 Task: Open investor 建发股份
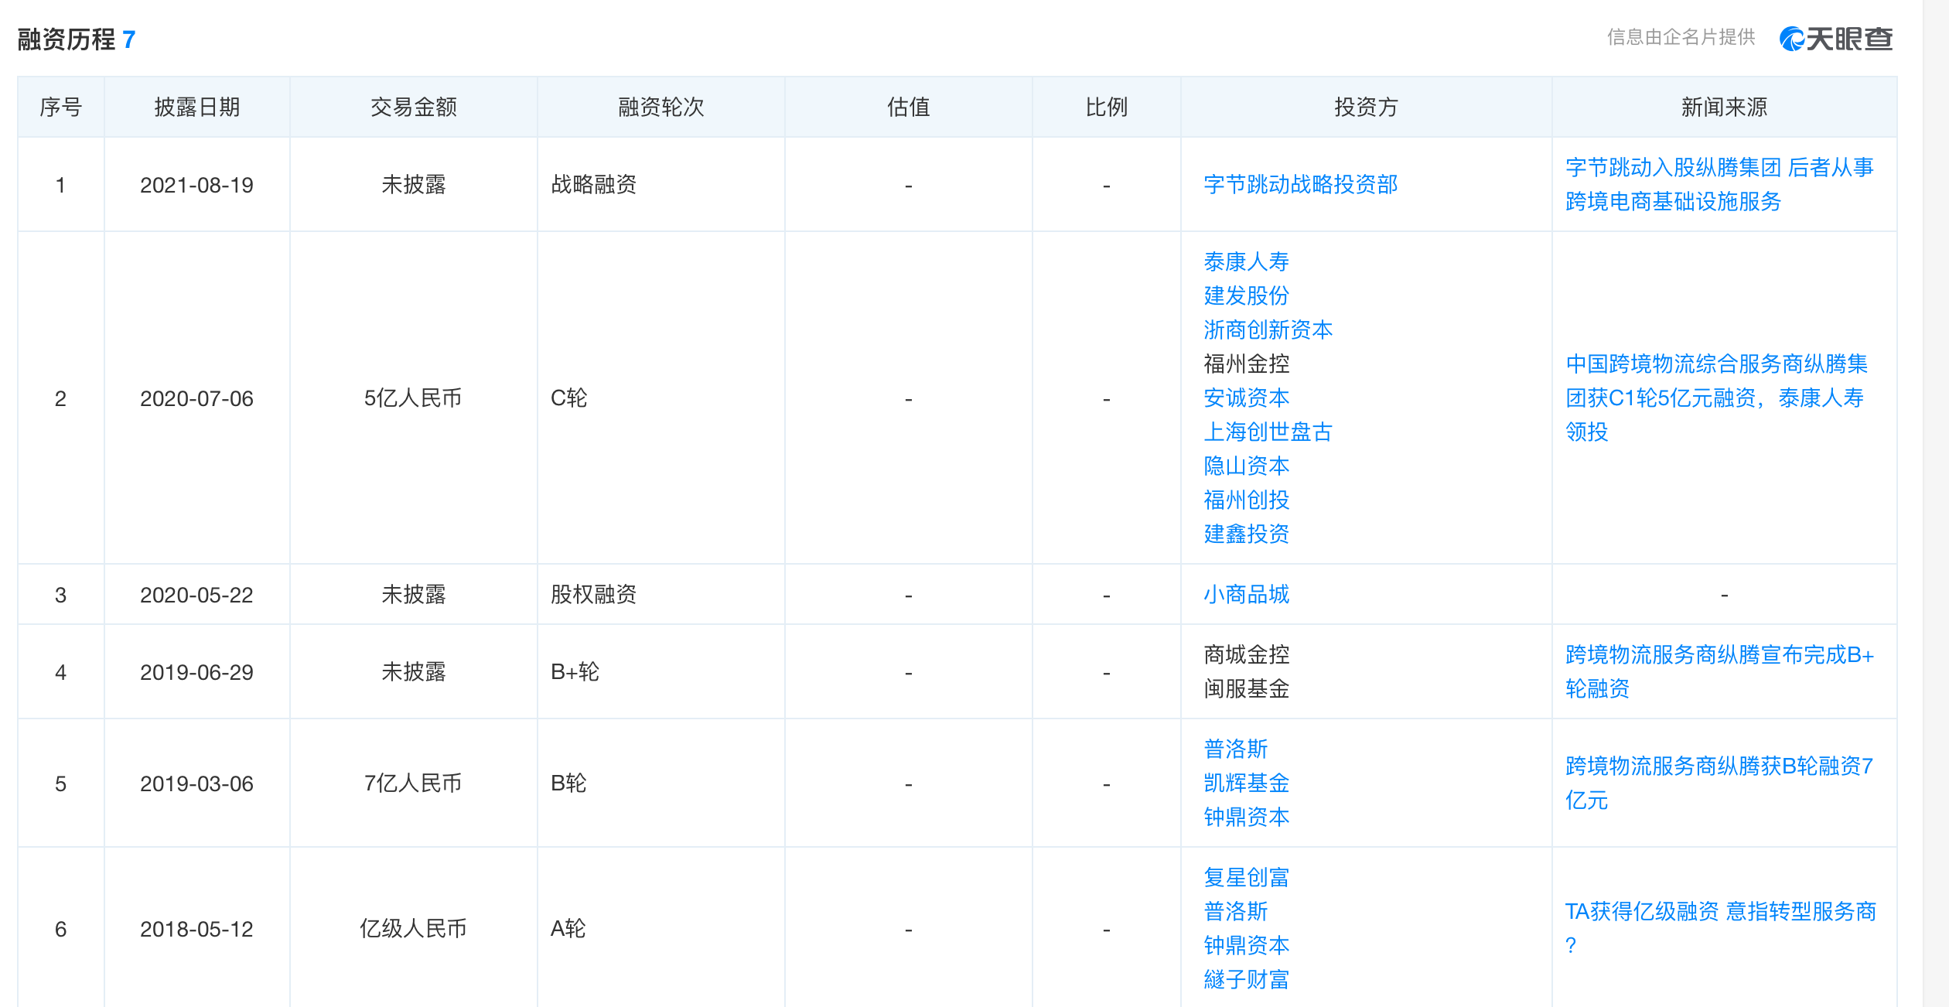point(1247,295)
